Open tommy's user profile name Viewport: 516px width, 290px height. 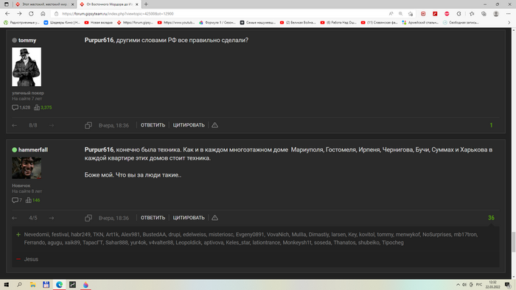click(27, 40)
